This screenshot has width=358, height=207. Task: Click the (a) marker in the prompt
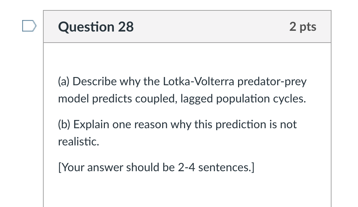coord(64,82)
